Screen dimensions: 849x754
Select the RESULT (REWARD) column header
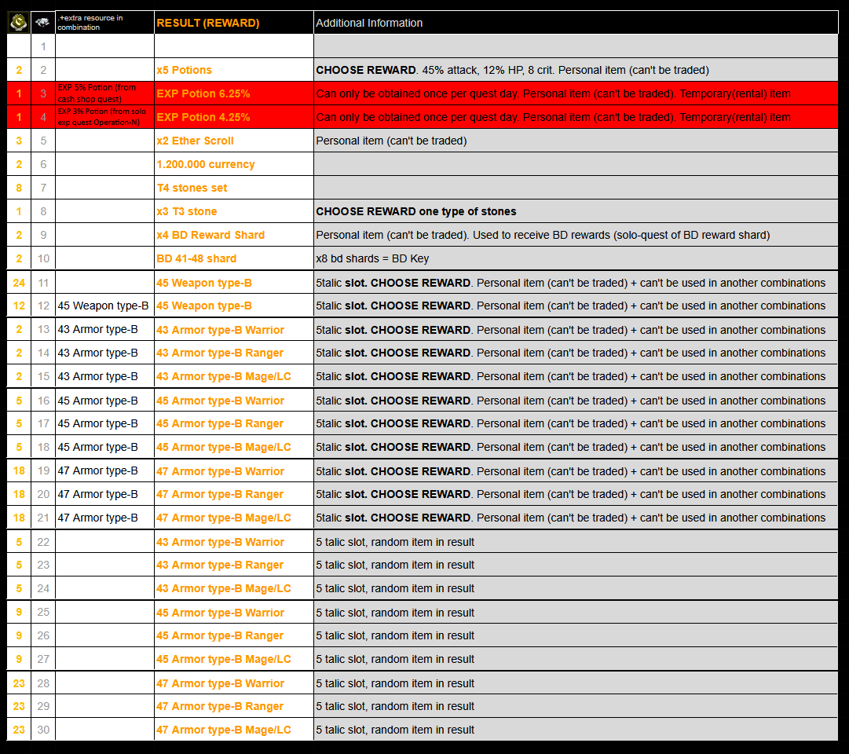click(208, 23)
